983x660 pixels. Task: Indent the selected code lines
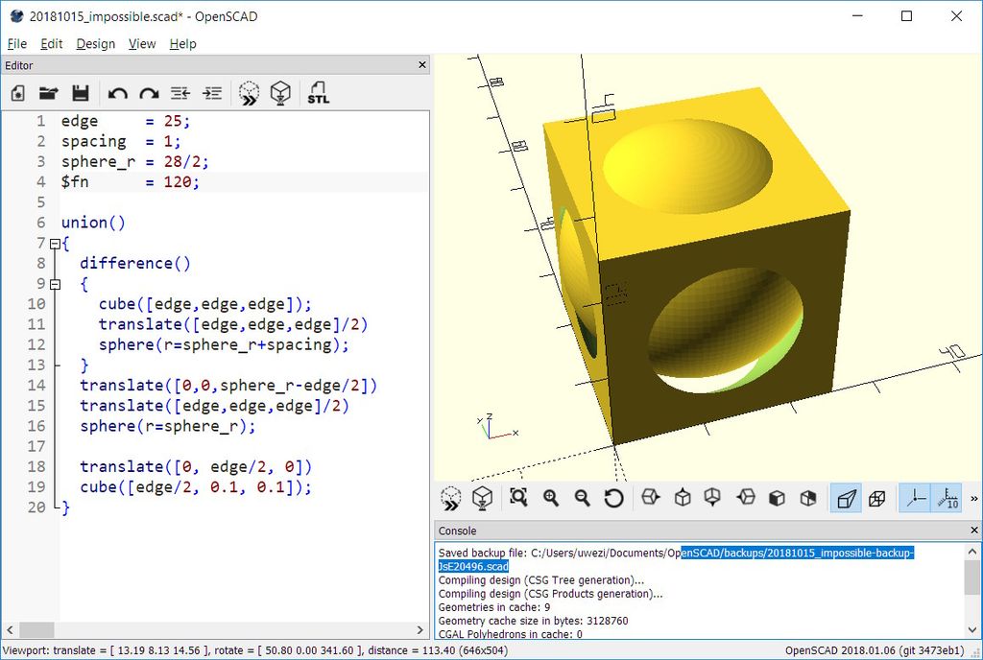pos(213,93)
